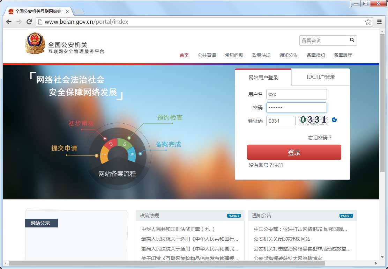
Task: Click the vertical scrollbar down arrow
Action: tap(382, 257)
